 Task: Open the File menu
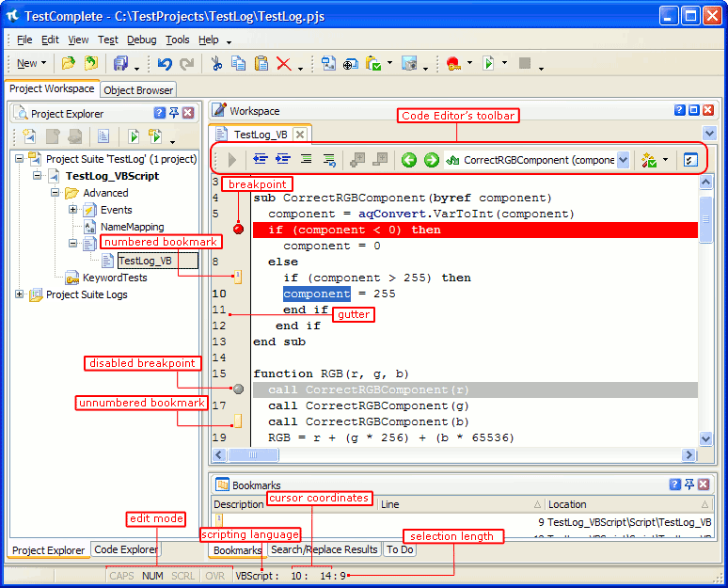click(x=24, y=40)
